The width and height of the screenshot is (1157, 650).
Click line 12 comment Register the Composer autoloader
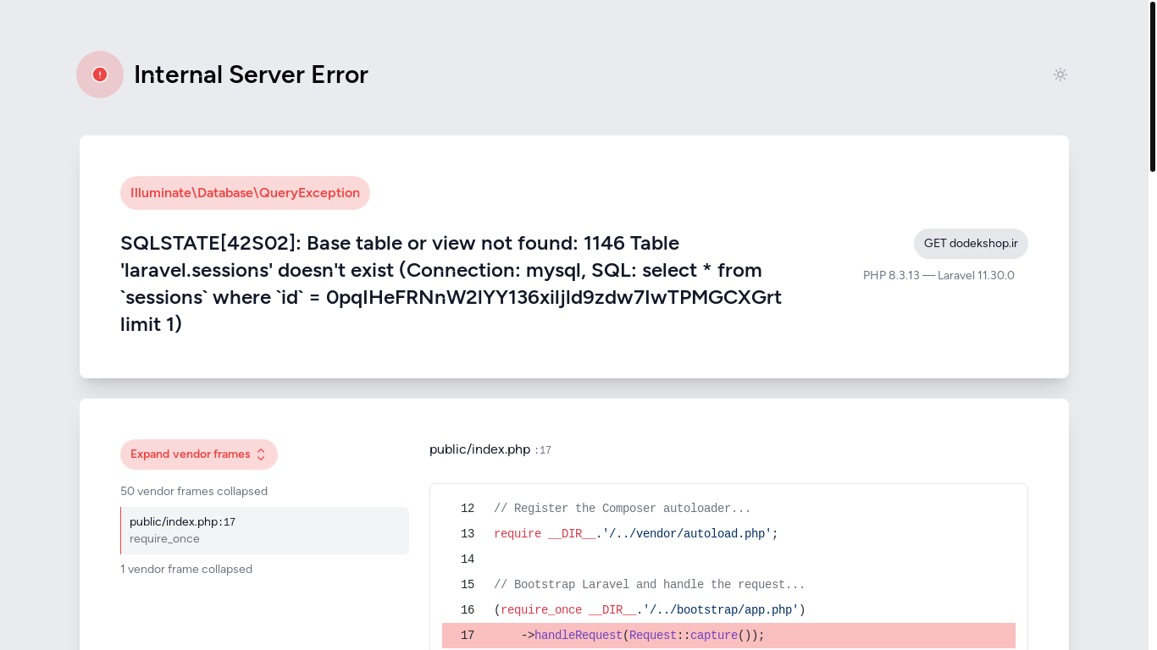(x=623, y=509)
